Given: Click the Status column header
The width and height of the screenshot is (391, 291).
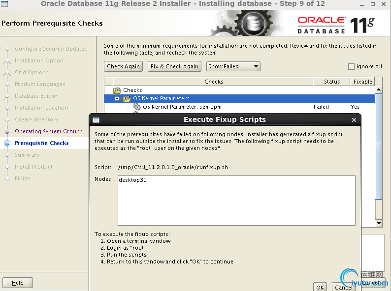Looking at the screenshot, I should point(331,82).
